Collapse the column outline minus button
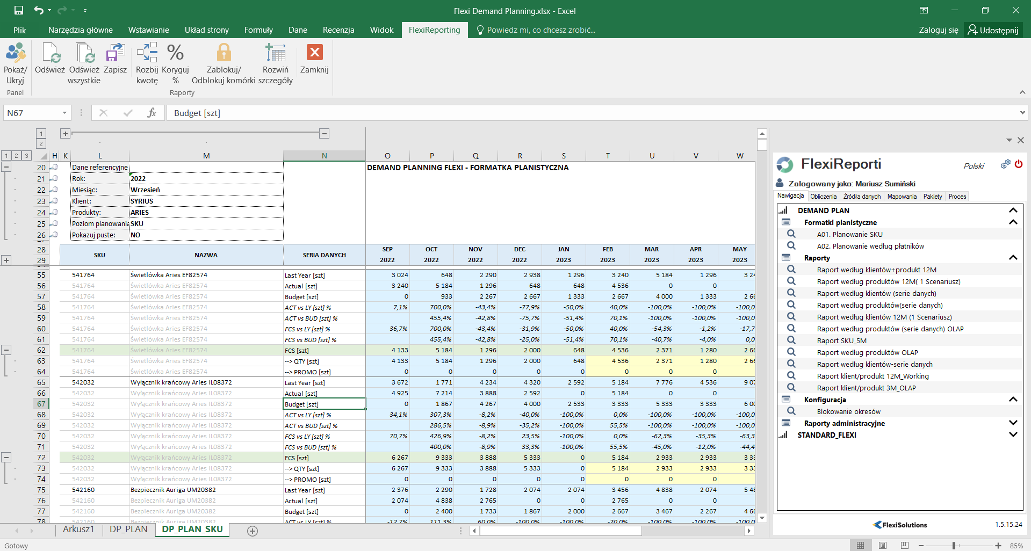1031x551 pixels. [x=324, y=133]
